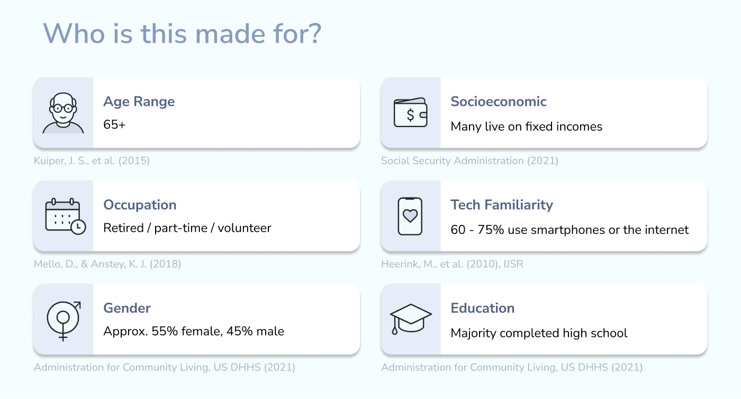Open the Kuiper, J. S., et al. (2015) citation
Image resolution: width=741 pixels, height=399 pixels.
(x=92, y=160)
